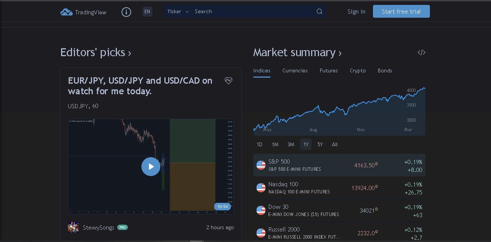
Task: Open the Market summary embed code icon
Action: point(421,52)
